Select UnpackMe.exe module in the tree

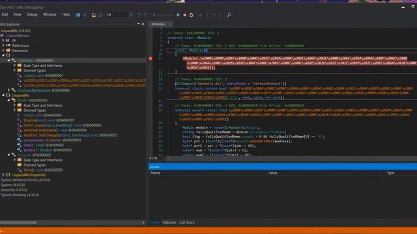click(18, 36)
